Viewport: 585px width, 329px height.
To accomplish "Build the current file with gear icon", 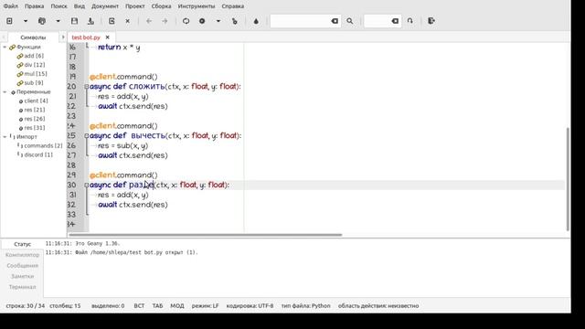I will (x=202, y=21).
